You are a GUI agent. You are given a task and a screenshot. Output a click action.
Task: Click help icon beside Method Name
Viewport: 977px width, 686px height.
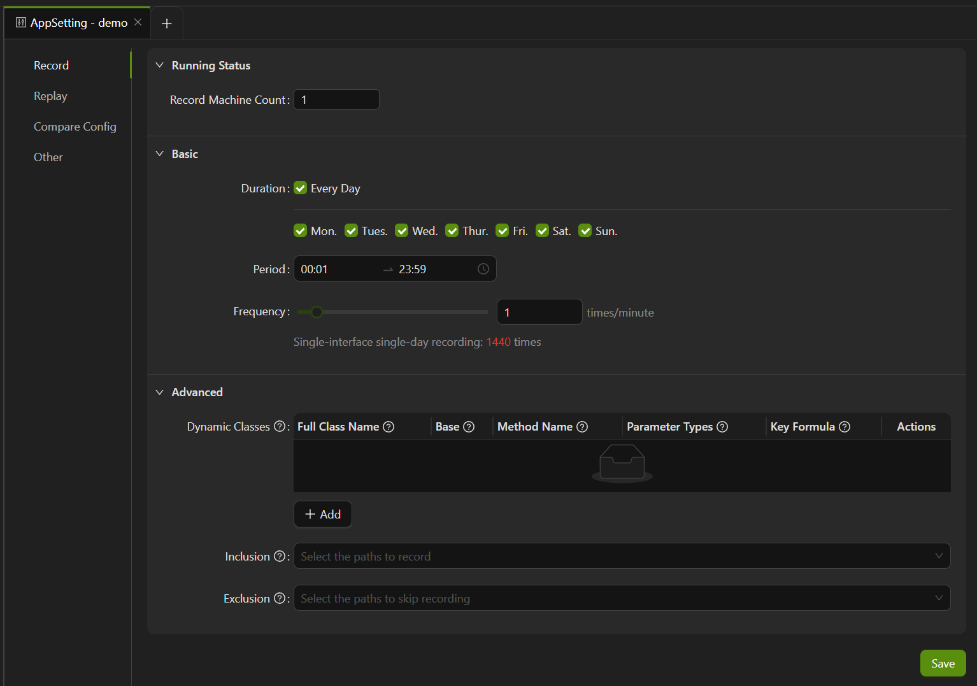(x=582, y=427)
